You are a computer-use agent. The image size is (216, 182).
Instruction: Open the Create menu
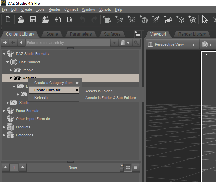[x=27, y=9]
